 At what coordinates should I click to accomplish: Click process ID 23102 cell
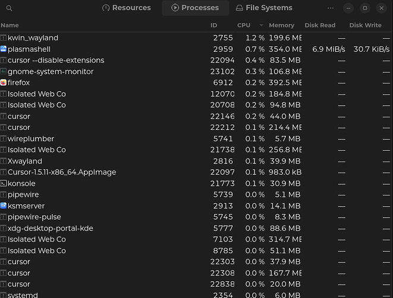[222, 72]
